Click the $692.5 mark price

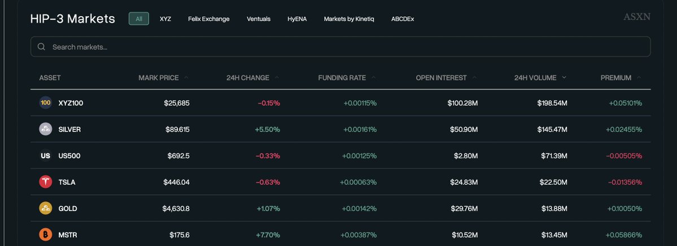point(178,155)
